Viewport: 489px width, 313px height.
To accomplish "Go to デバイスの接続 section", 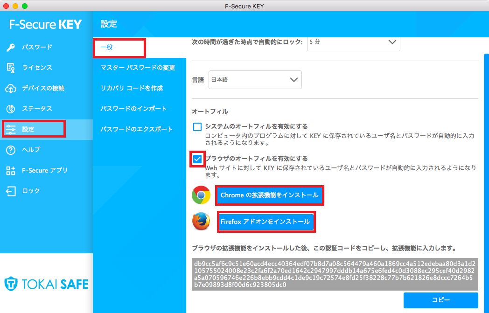I will click(x=47, y=89).
